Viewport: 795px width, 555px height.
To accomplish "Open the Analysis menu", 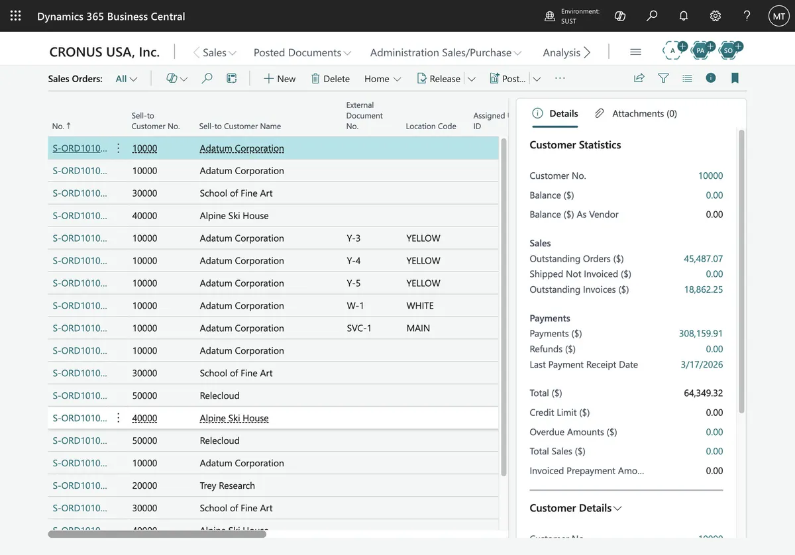I will click(x=562, y=52).
